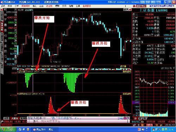Viewport: 176px width, 132px height.
Task: Click the green shield icon in the system tray
Action: pyautogui.click(x=166, y=130)
